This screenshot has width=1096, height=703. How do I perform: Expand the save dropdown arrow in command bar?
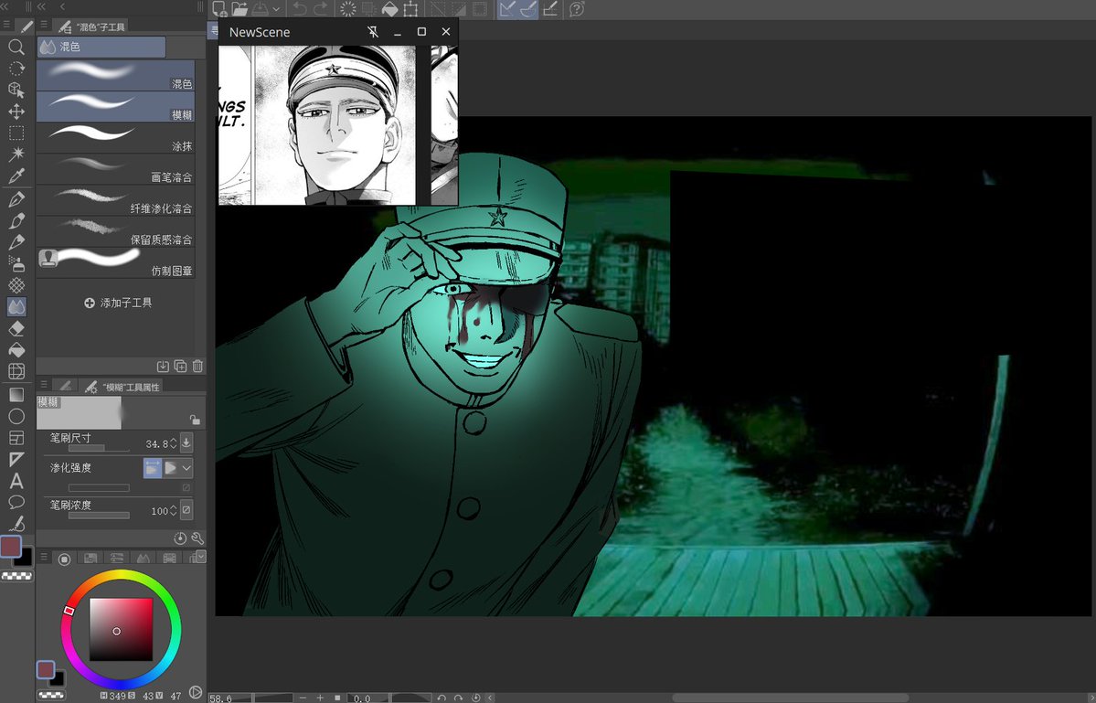(x=277, y=10)
